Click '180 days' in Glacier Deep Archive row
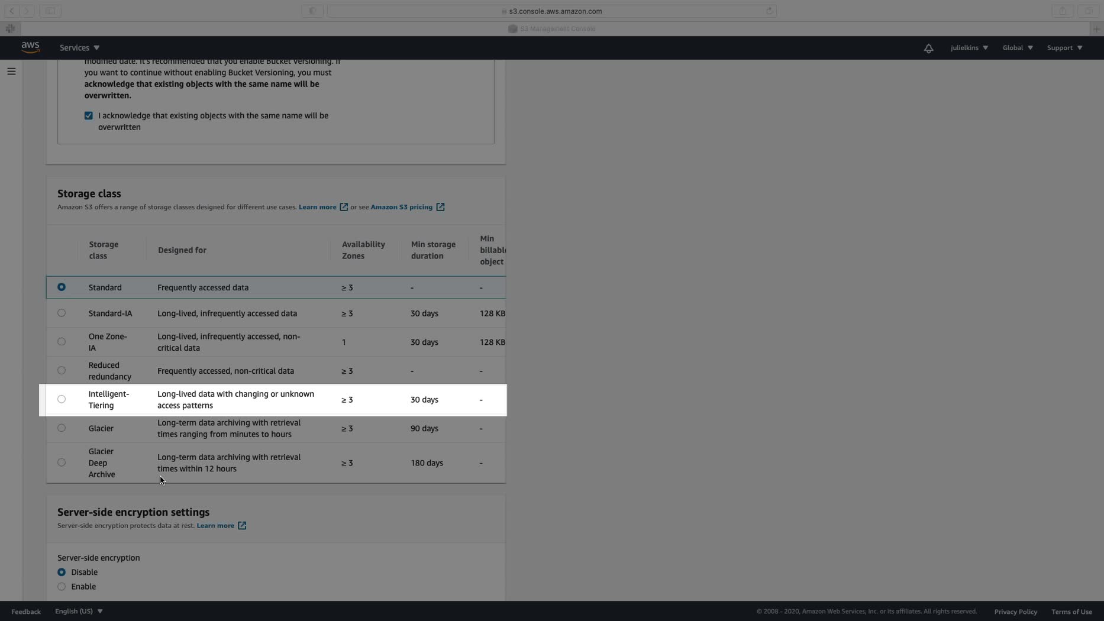1104x621 pixels. coord(427,463)
